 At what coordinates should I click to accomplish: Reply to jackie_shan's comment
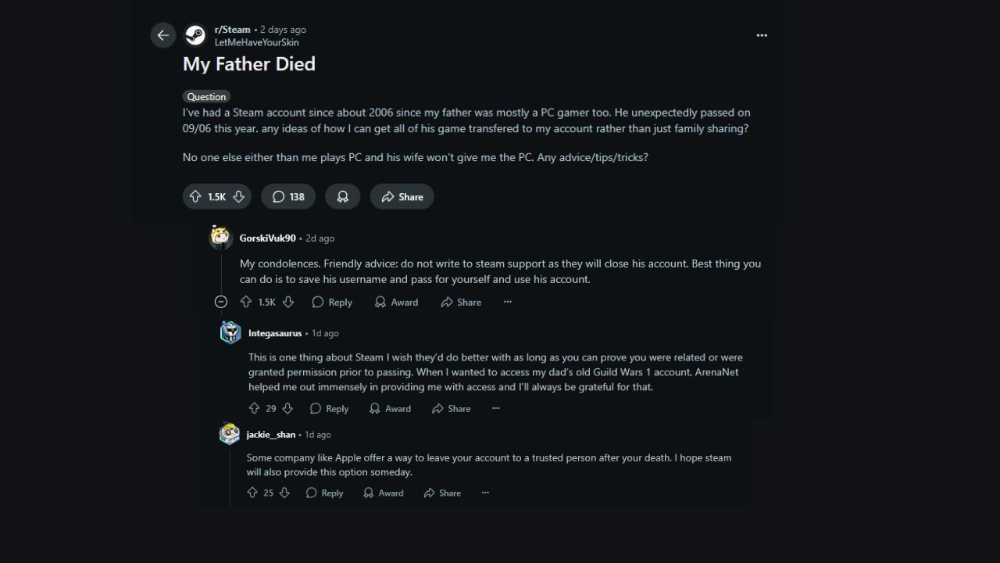coord(324,493)
